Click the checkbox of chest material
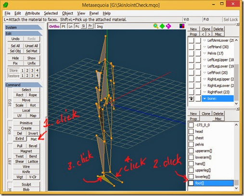Screen dimensions: 244x196 click(x=191, y=138)
